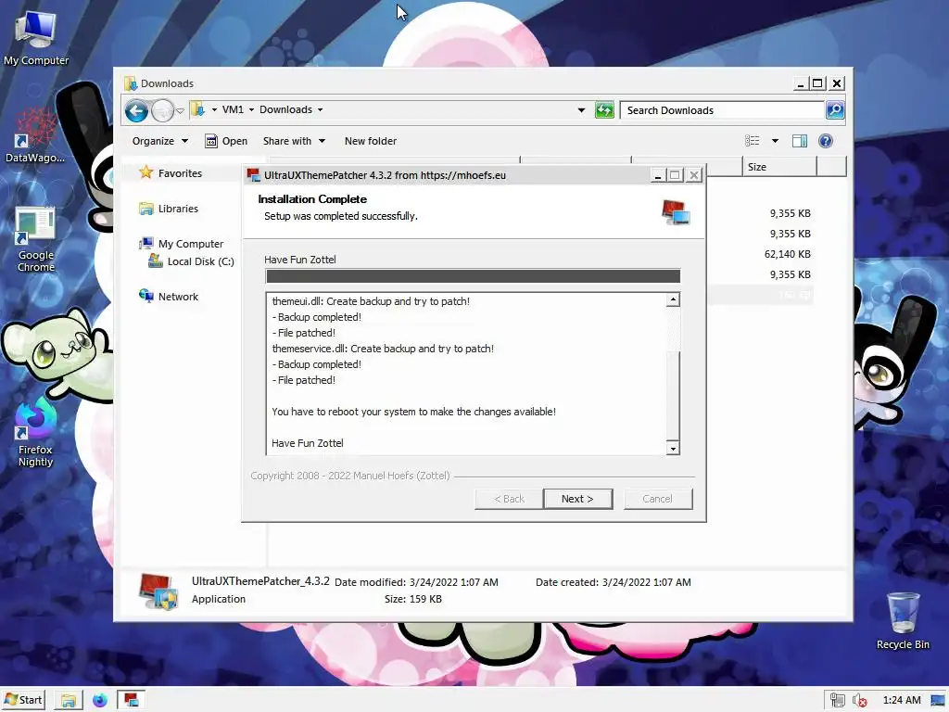Create a New folder
Image resolution: width=949 pixels, height=712 pixels.
371,141
